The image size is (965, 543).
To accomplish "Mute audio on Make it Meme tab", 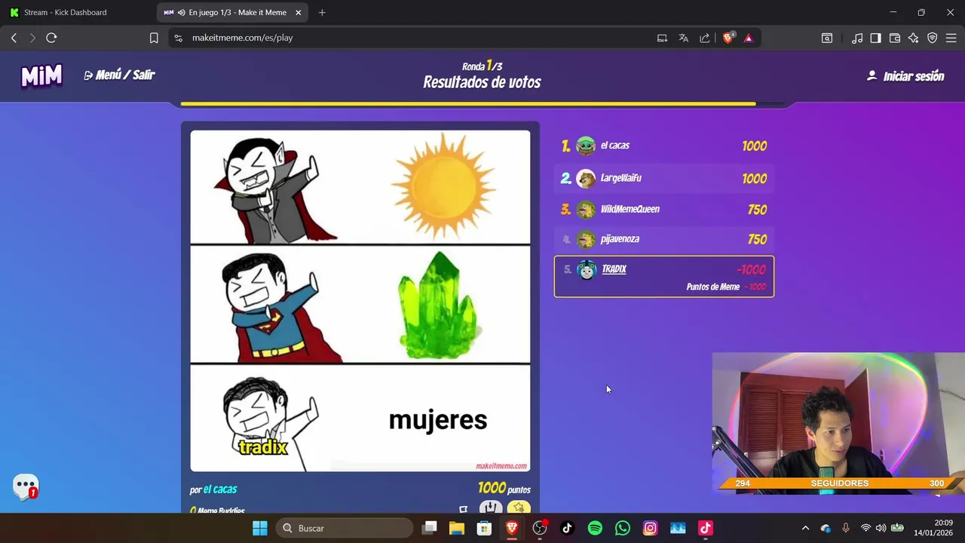I will pos(181,12).
